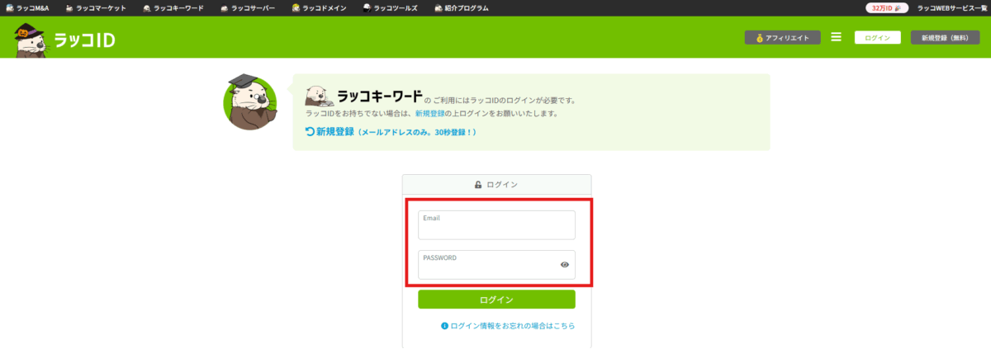Click the 32万ID badge in top bar

point(888,7)
